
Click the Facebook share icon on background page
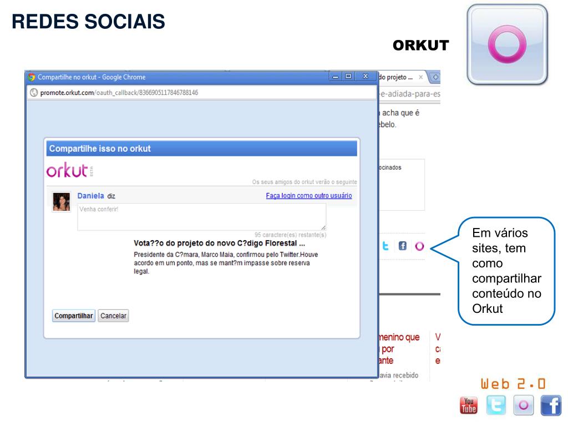403,246
